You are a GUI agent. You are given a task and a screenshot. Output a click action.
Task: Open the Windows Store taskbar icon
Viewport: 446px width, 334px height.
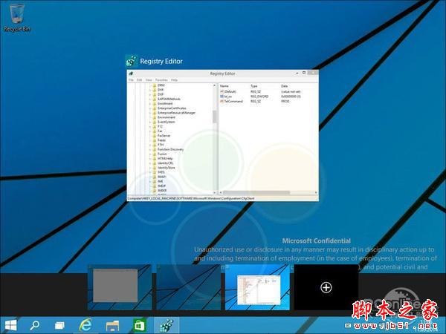[x=140, y=325]
